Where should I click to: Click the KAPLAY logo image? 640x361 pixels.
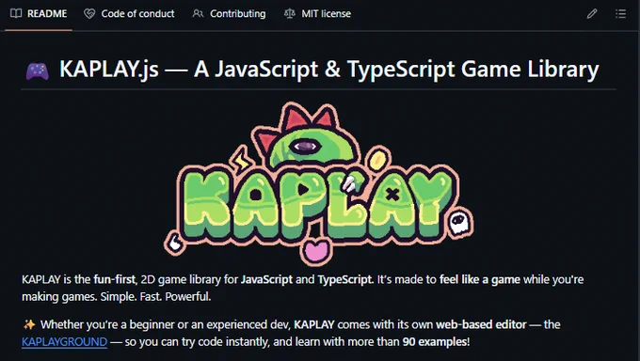[318, 183]
